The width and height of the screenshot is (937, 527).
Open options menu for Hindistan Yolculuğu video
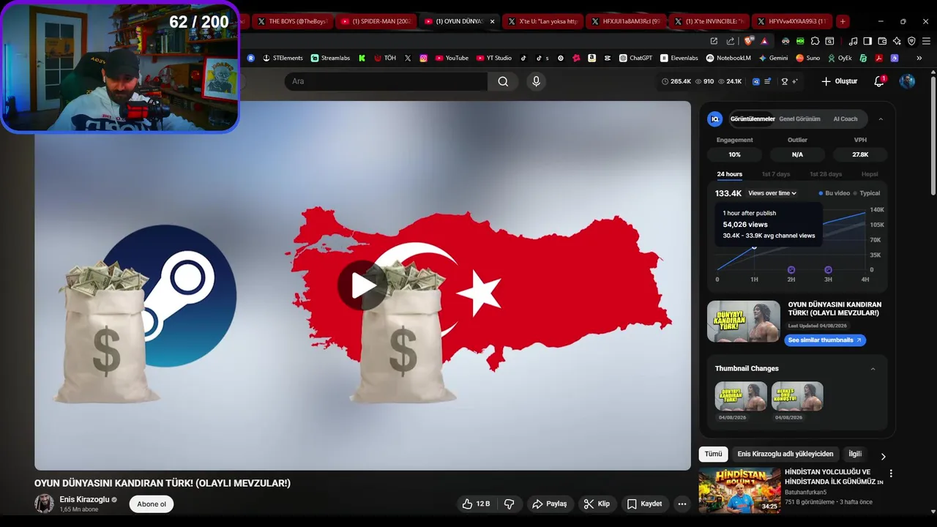click(x=891, y=474)
